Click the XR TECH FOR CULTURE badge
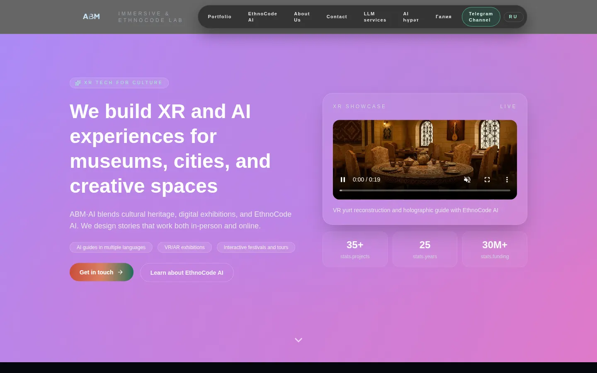Image resolution: width=597 pixels, height=373 pixels. tap(119, 83)
